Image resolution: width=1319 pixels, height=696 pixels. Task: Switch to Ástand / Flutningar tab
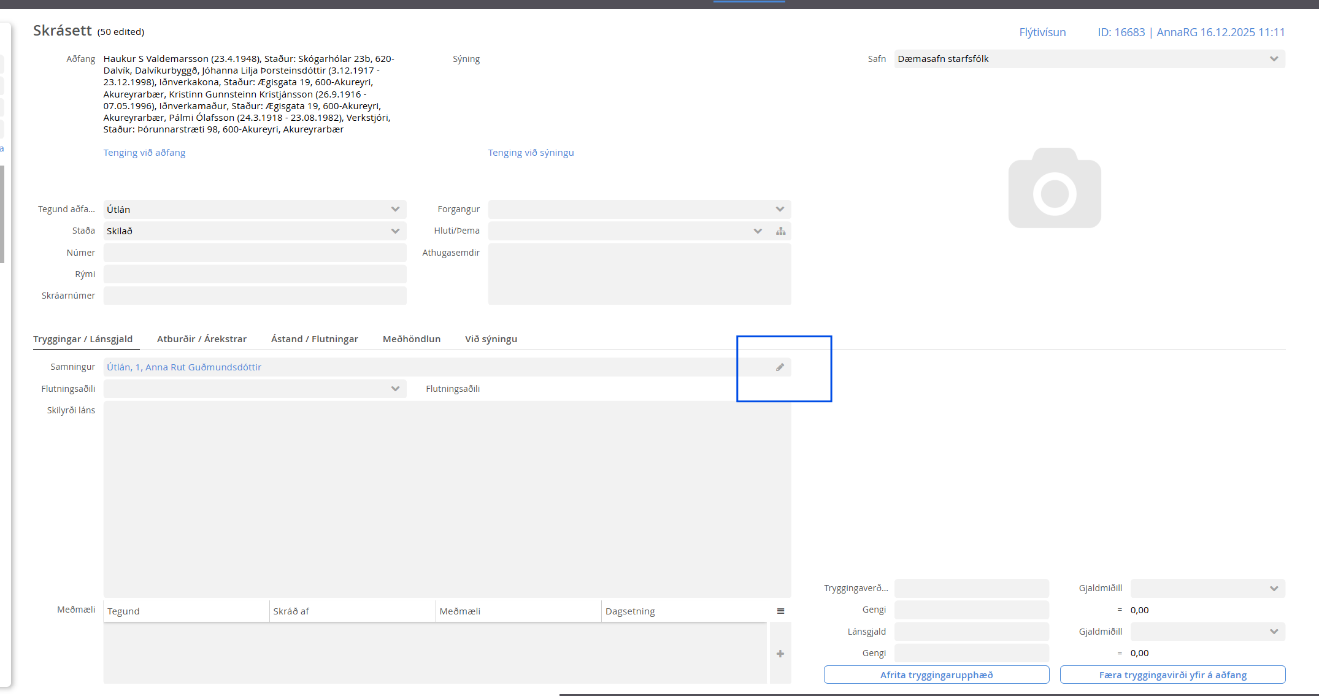click(x=314, y=339)
